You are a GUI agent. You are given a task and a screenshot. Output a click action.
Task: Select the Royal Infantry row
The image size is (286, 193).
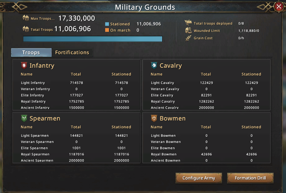pyautogui.click(x=76, y=102)
